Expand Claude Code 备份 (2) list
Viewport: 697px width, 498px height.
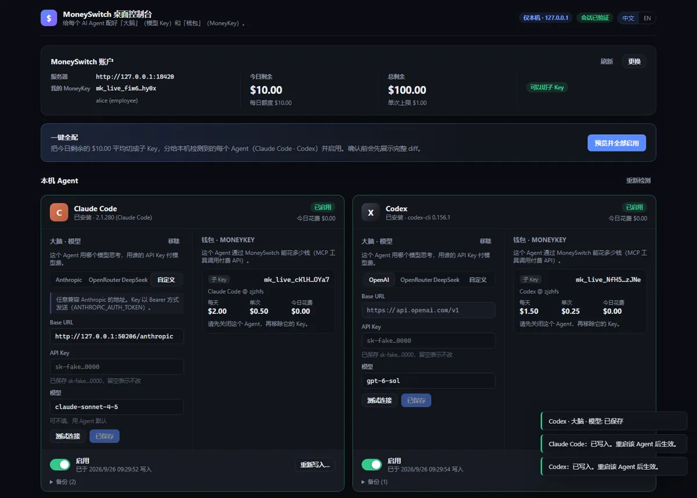point(63,482)
